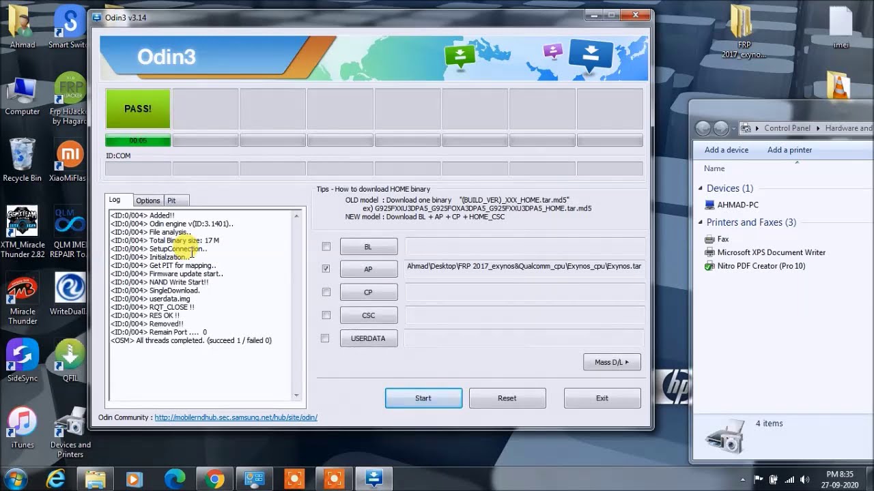Open the imei file on desktop

[x=841, y=29]
